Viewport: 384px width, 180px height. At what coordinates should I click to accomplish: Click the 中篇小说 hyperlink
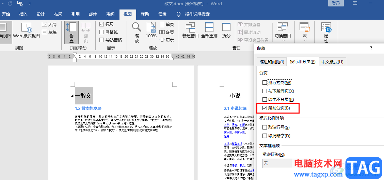[x=240, y=133]
